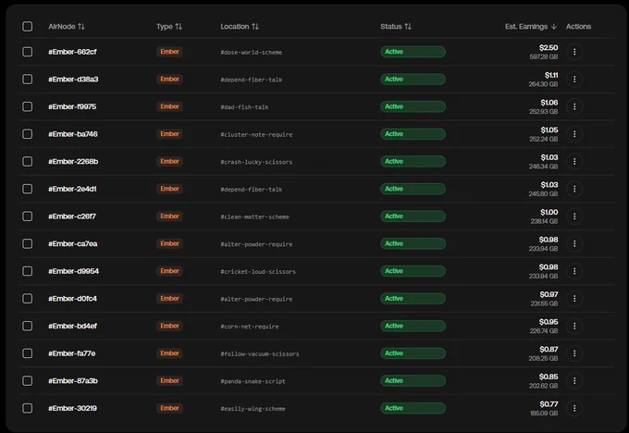Screen dimensions: 629x433
Task: Sort table by Location column
Action: click(240, 27)
